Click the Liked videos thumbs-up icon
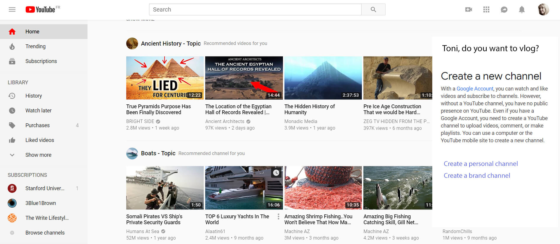560x244 pixels. coord(12,140)
